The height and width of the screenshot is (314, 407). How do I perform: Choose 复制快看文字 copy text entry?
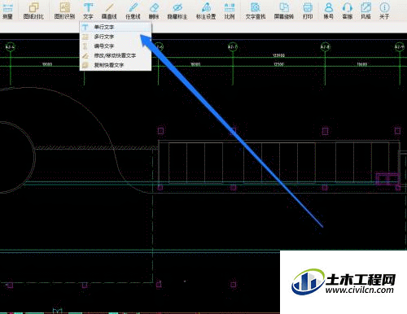pos(116,65)
